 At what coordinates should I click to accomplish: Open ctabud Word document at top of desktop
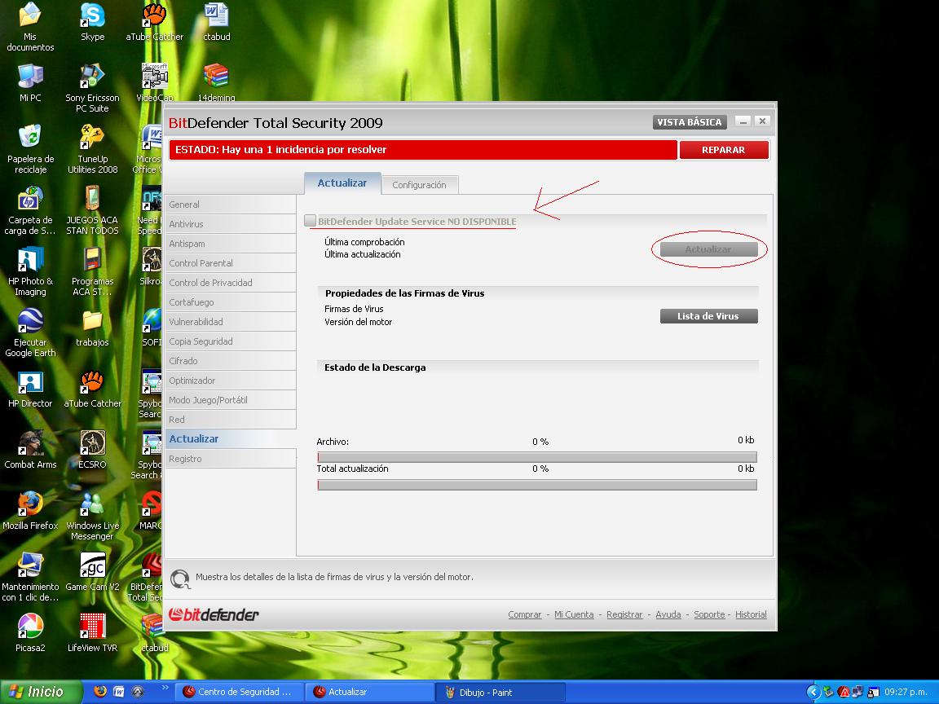(216, 23)
